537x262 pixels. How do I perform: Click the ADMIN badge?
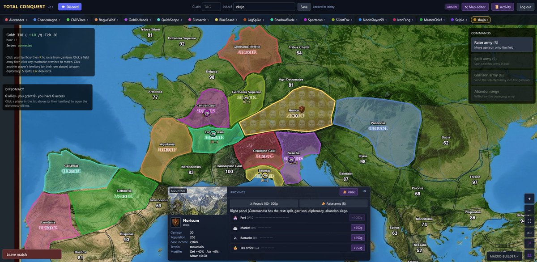pyautogui.click(x=452, y=7)
